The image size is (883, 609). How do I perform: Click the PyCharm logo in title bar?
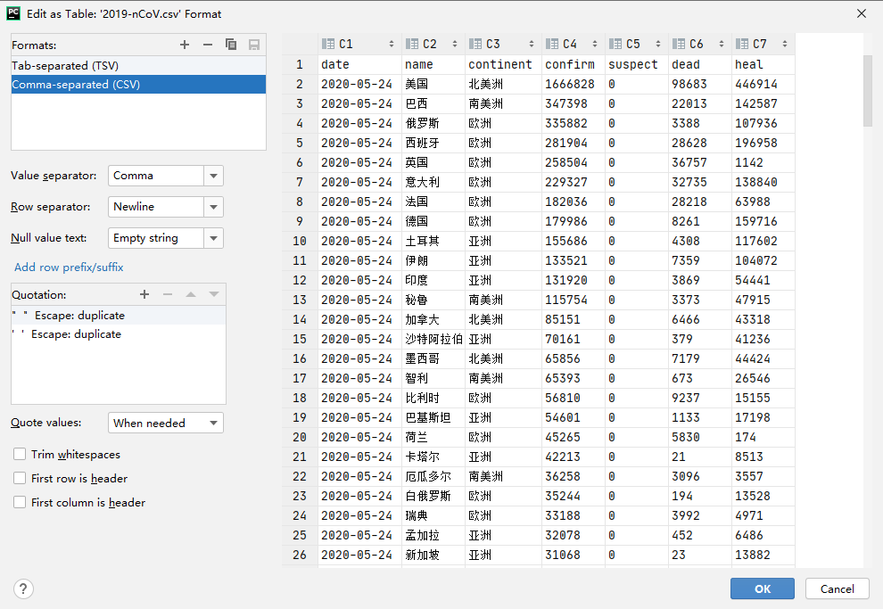coord(13,13)
